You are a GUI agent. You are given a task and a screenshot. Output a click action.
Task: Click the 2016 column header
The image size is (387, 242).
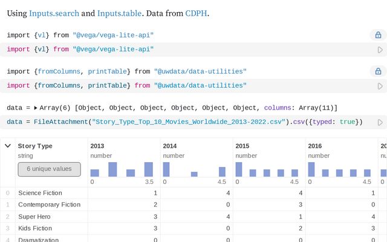pyautogui.click(x=315, y=146)
